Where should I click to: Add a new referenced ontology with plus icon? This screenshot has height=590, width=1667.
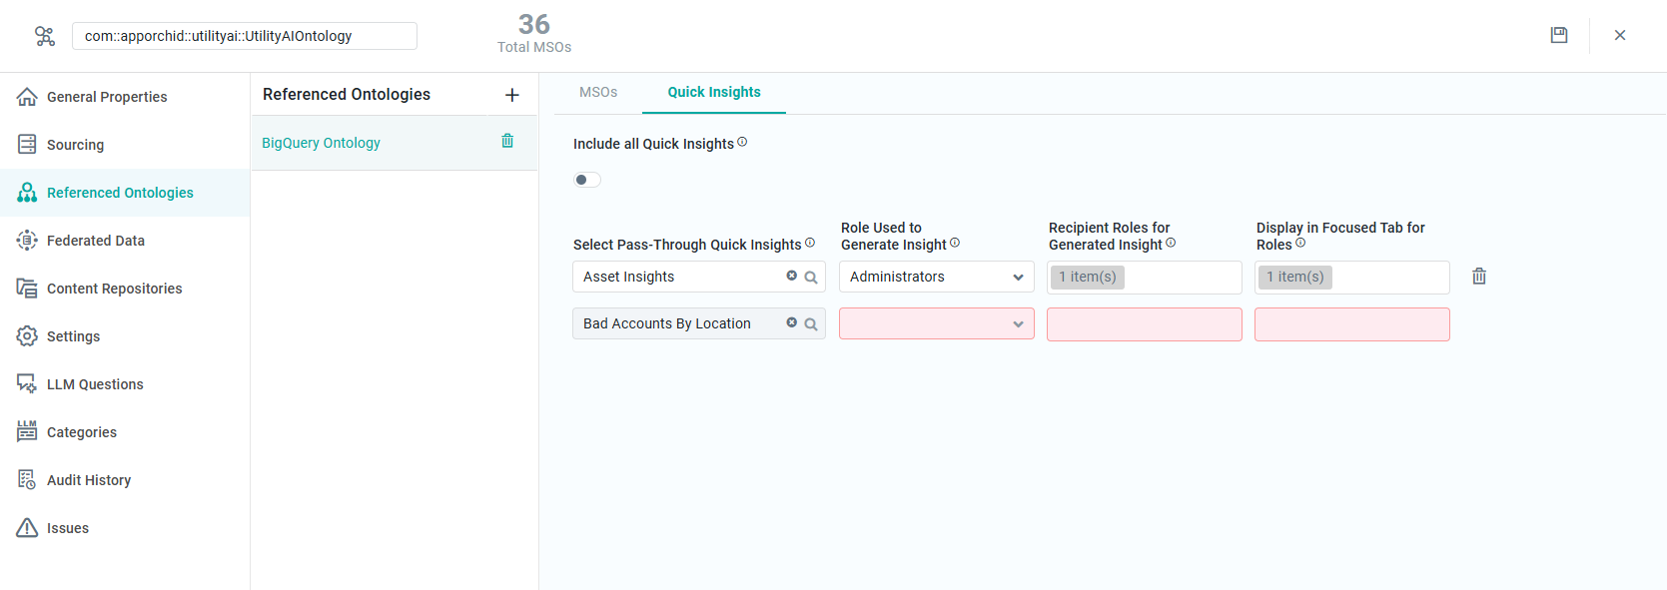point(512,95)
